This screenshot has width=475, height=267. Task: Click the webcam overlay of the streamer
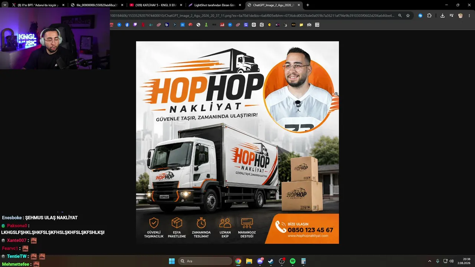tap(55, 39)
